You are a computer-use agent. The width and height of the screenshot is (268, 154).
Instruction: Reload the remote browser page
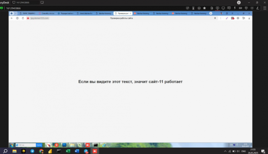click(x=23, y=18)
